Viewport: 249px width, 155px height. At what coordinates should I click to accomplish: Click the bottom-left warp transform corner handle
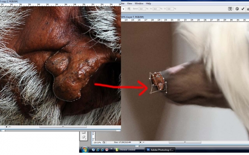tap(151, 93)
